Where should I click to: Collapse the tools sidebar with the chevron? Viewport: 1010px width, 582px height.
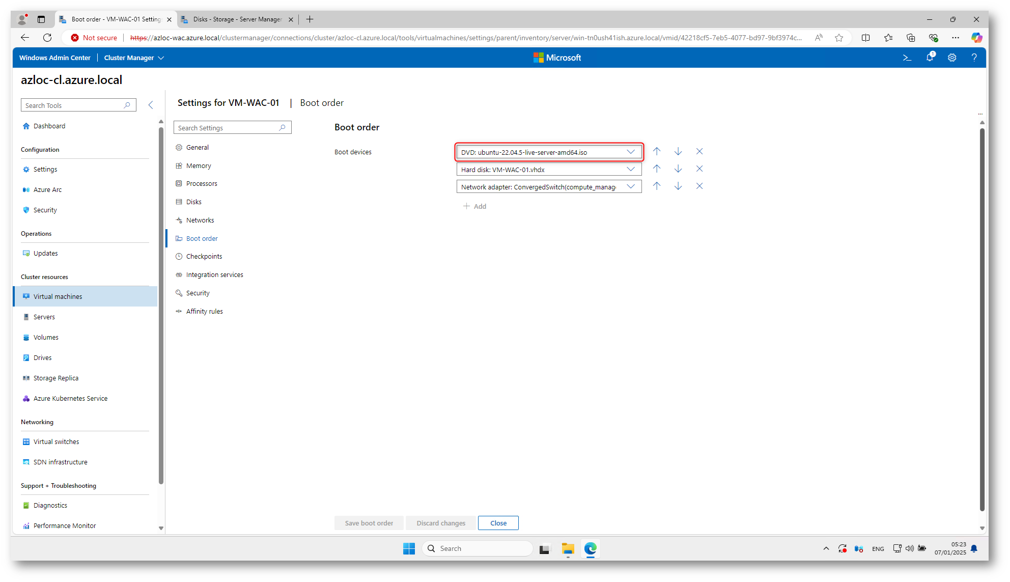point(151,105)
